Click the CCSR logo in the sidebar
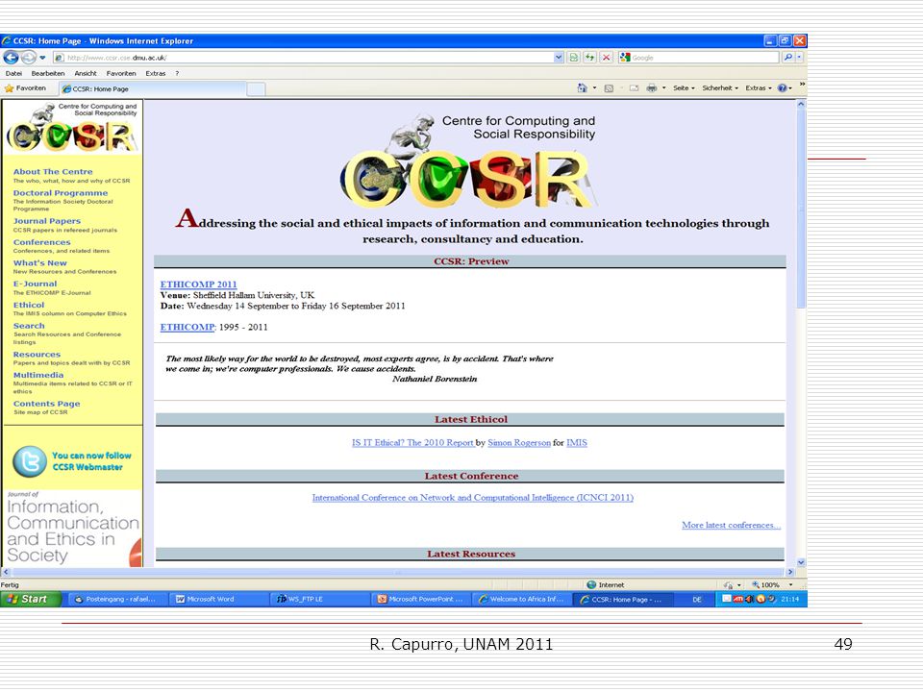This screenshot has width=923, height=692. (x=72, y=127)
